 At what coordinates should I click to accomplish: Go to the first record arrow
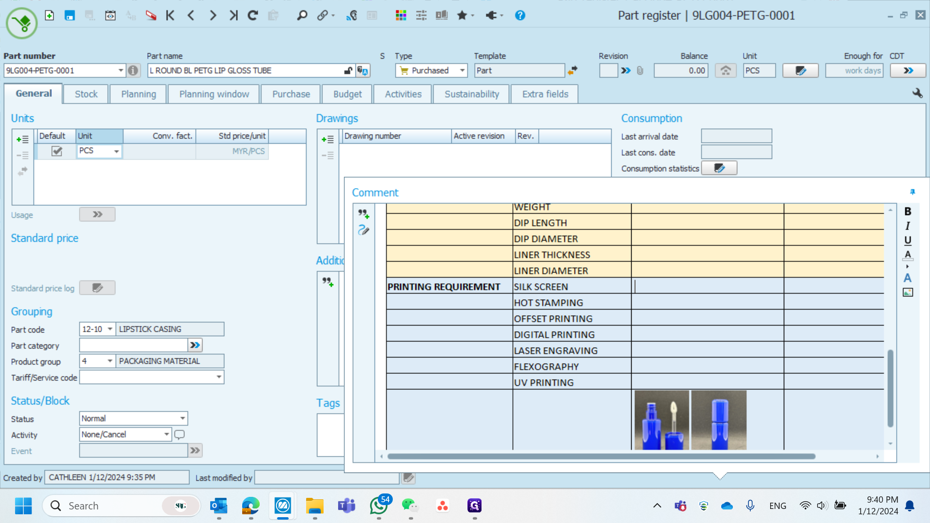[x=170, y=15]
